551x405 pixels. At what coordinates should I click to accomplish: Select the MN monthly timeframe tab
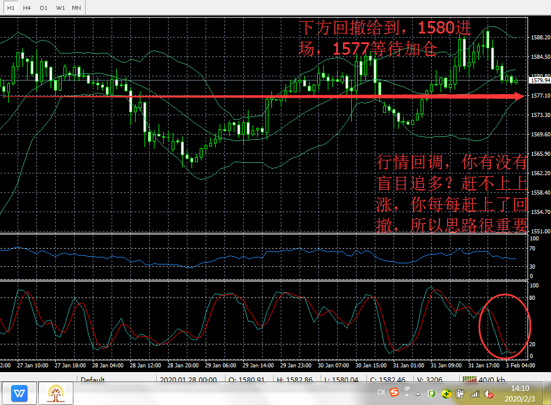tap(76, 8)
